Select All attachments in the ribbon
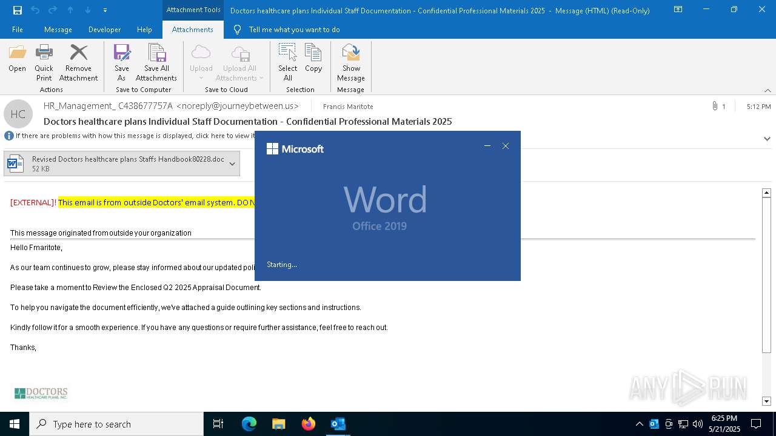The height and width of the screenshot is (436, 776). tap(287, 62)
